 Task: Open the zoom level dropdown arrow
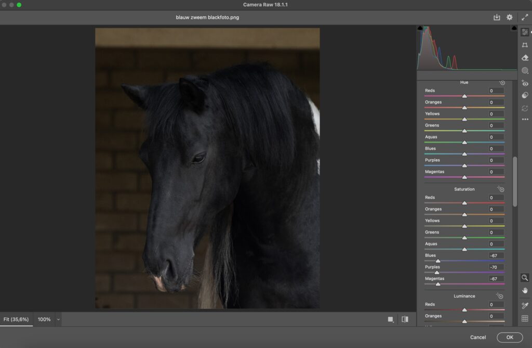58,319
